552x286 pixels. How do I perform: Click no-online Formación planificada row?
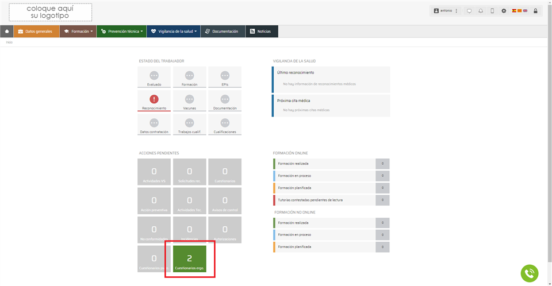(331, 246)
